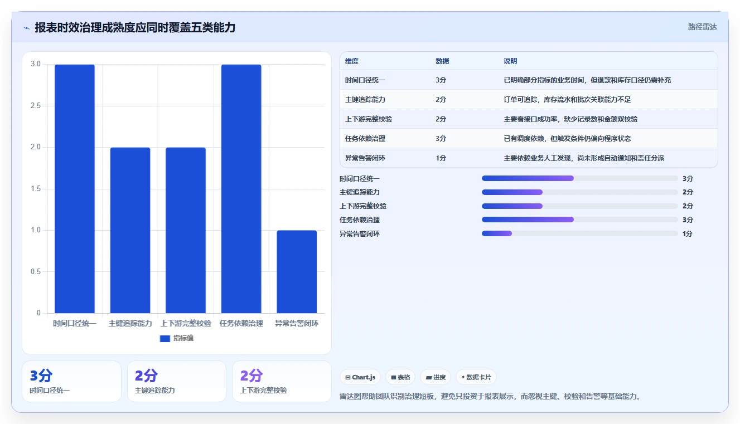Click the 时间口径统一 x-axis label

tap(75, 323)
